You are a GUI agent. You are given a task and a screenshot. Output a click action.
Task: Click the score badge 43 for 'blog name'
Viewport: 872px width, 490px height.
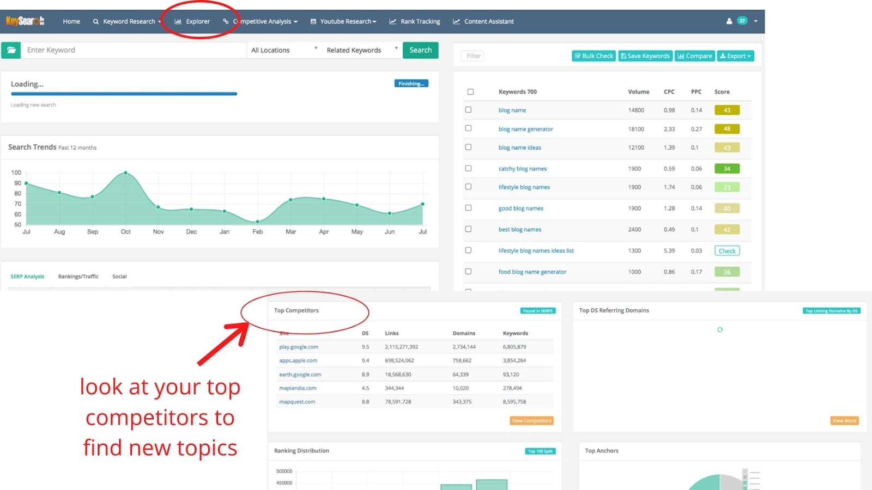point(727,110)
